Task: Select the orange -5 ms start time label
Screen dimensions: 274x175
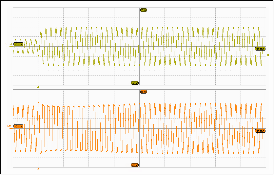Action: coord(18,126)
